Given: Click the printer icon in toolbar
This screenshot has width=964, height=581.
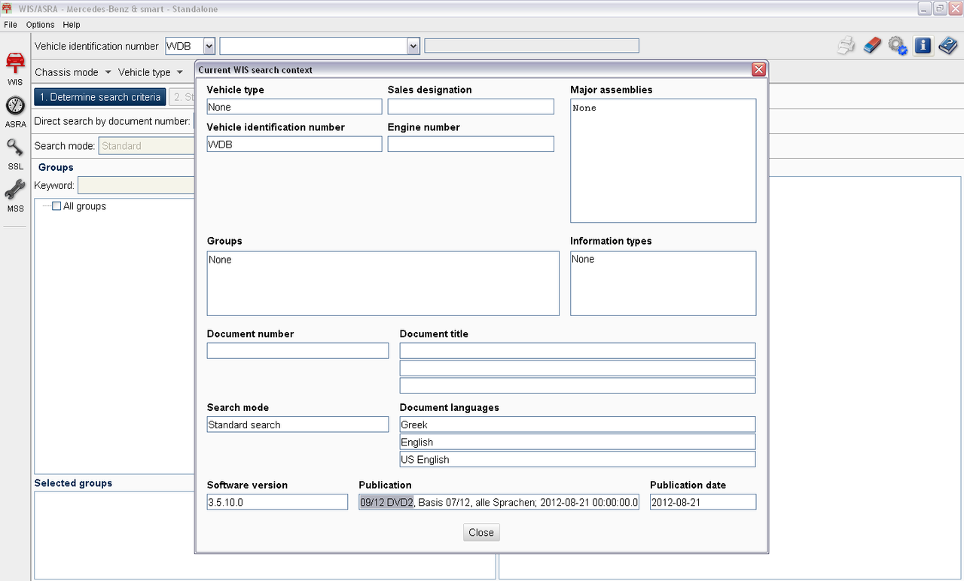Looking at the screenshot, I should pos(847,45).
